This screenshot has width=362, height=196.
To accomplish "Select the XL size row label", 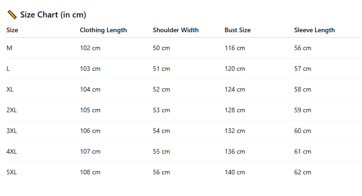I will (10, 89).
